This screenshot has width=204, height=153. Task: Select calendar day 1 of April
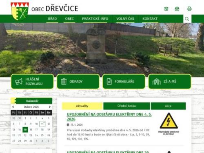(25, 118)
